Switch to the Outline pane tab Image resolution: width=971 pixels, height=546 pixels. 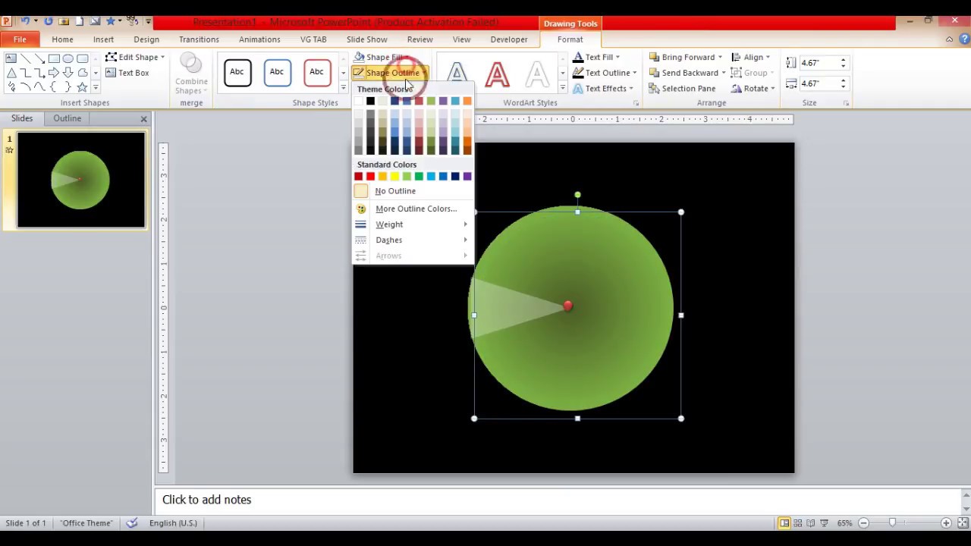[x=67, y=118]
